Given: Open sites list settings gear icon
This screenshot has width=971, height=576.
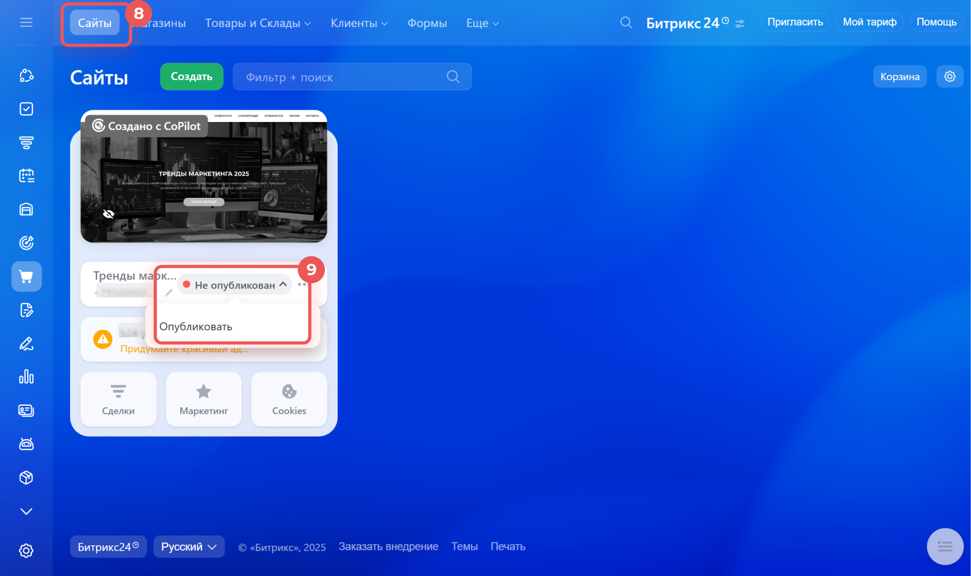Looking at the screenshot, I should [950, 76].
